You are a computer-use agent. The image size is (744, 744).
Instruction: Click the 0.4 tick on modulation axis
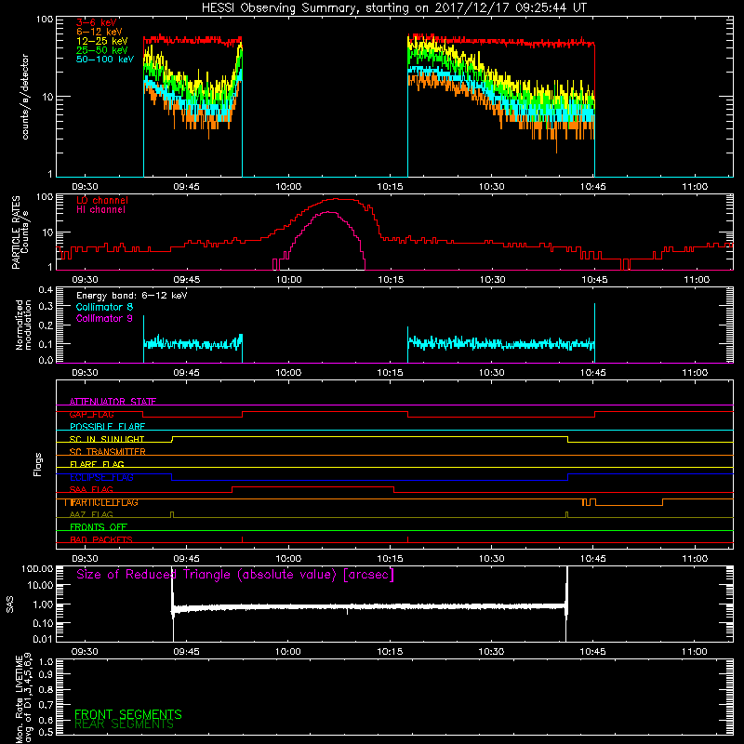coord(46,290)
